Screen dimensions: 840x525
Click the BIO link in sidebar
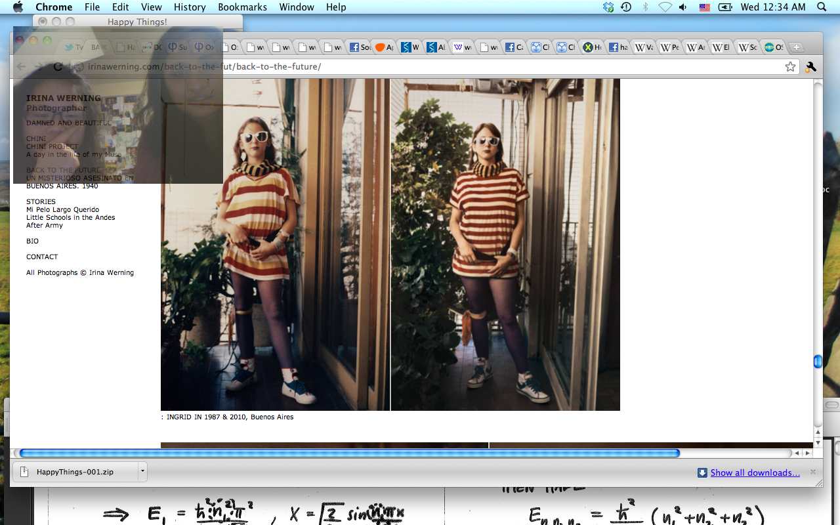pyautogui.click(x=32, y=241)
